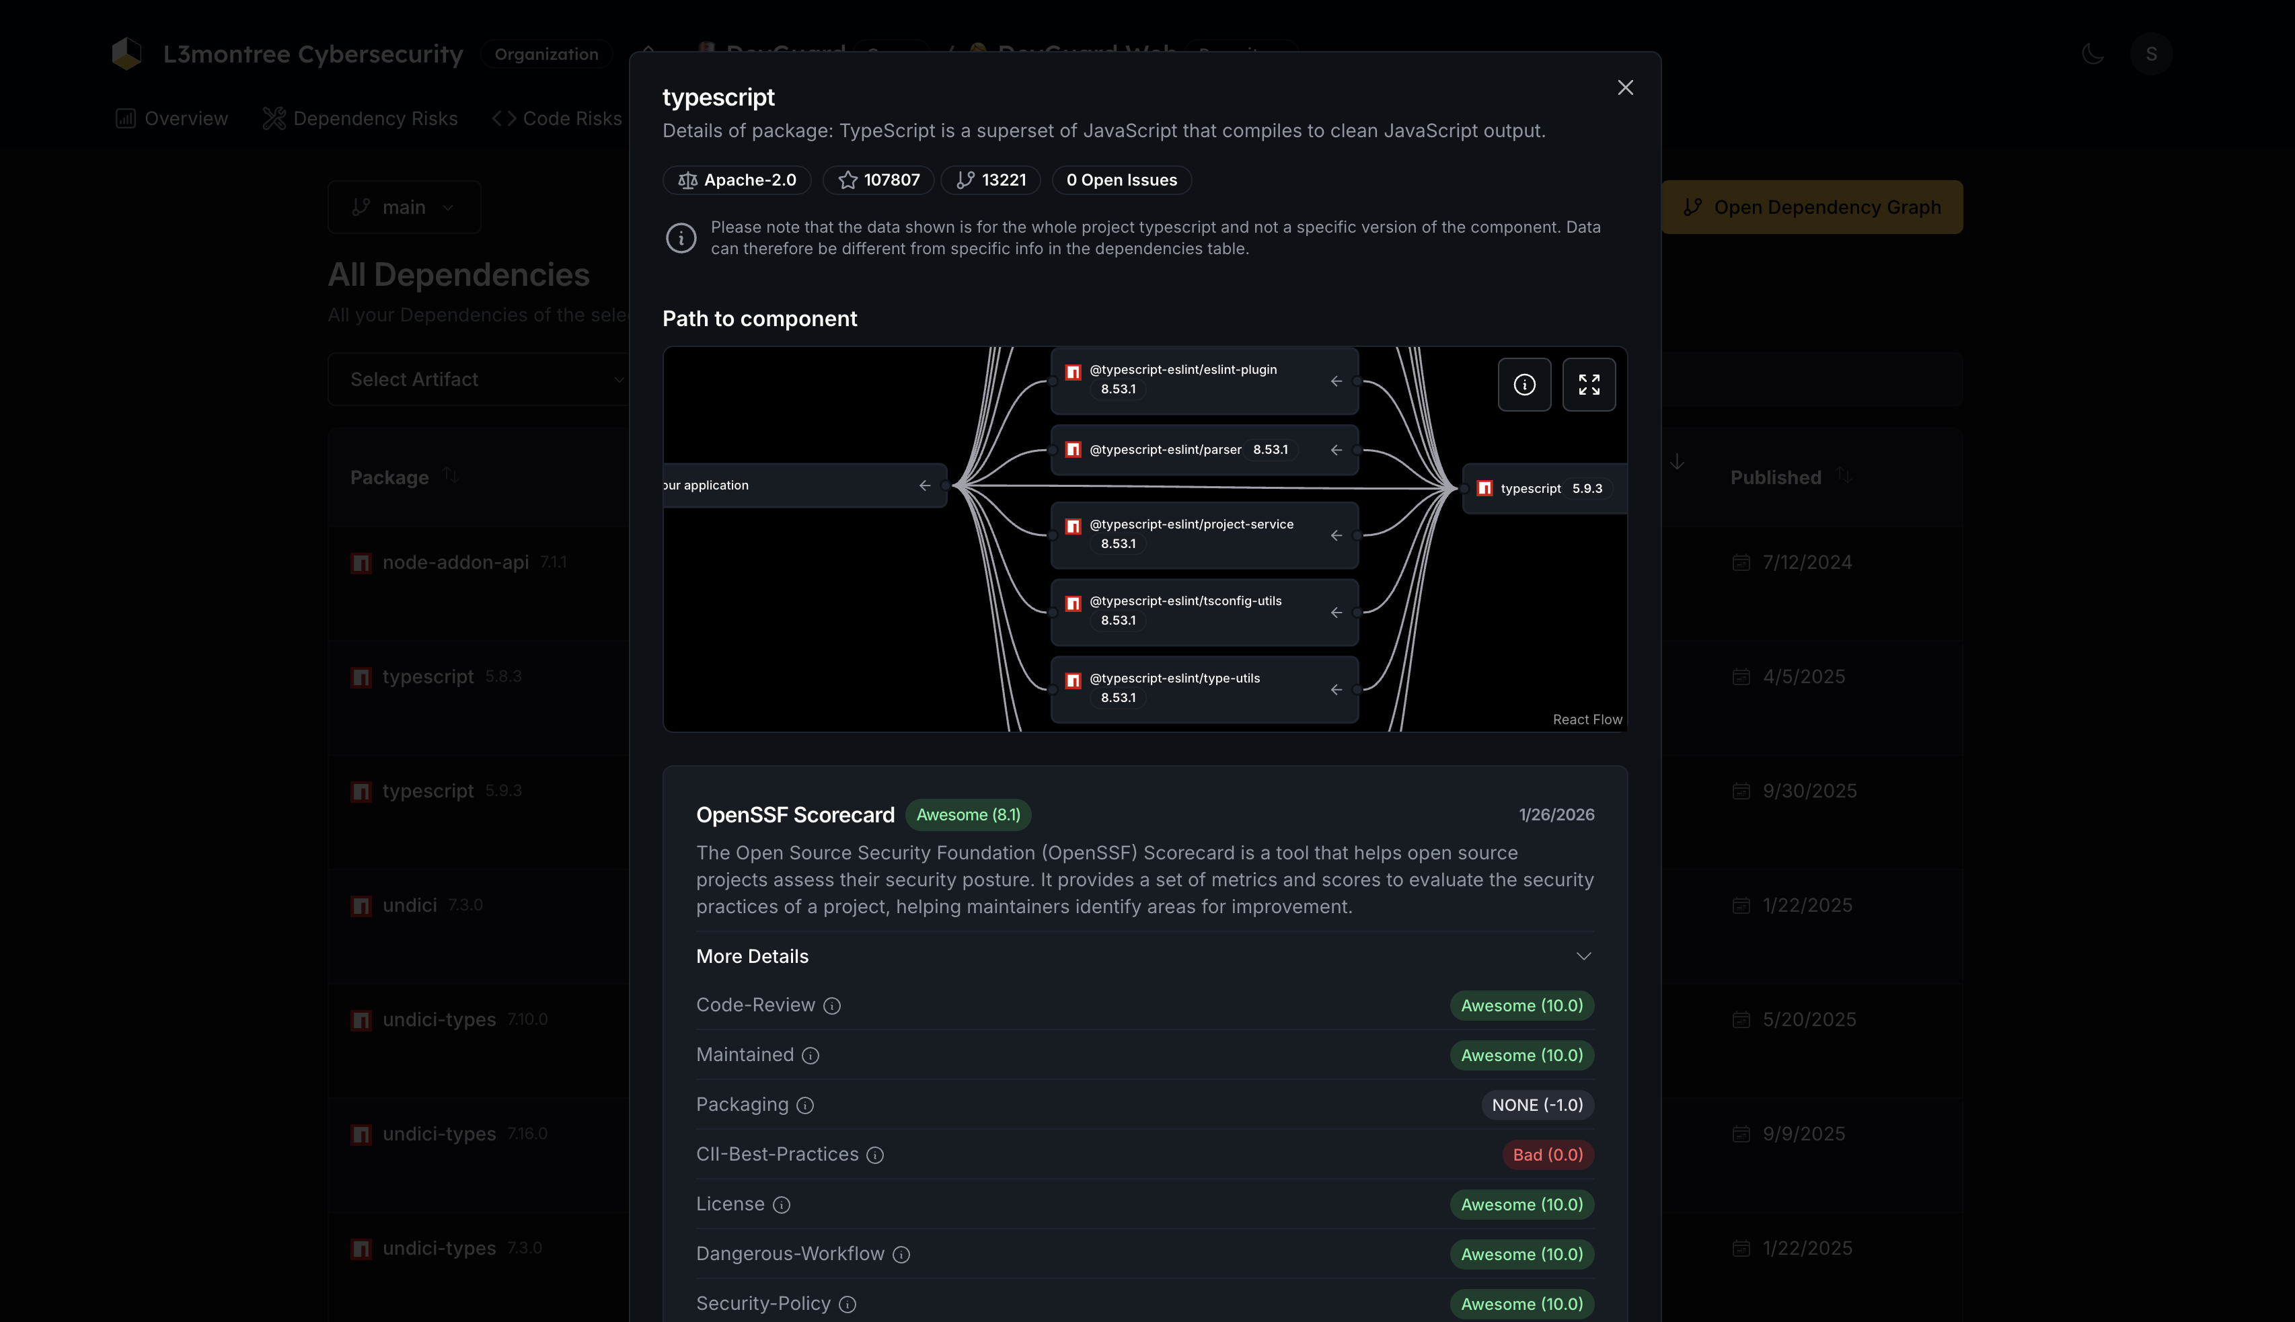Screen dimensions: 2295x1322
Task: Expand the main branch dropdown
Action: coord(403,207)
